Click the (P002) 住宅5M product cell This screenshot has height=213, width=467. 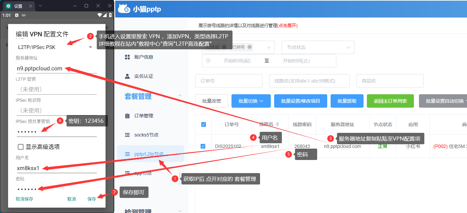(450, 146)
